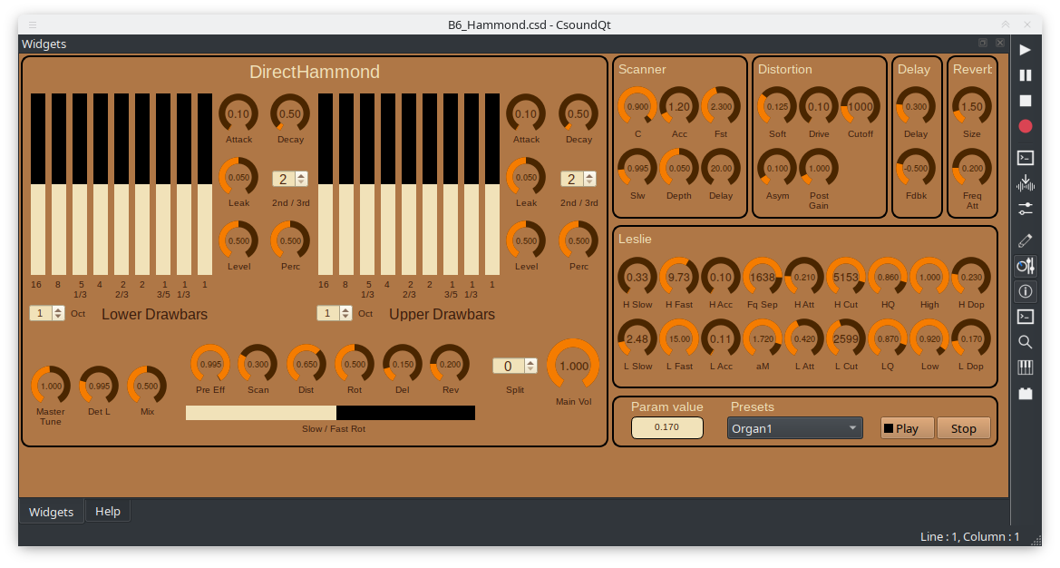Click the Delay Fdbk knob

(x=916, y=168)
